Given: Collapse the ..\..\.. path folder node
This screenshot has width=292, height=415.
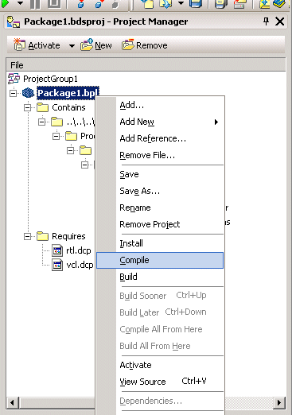Looking at the screenshot, I should (41, 122).
